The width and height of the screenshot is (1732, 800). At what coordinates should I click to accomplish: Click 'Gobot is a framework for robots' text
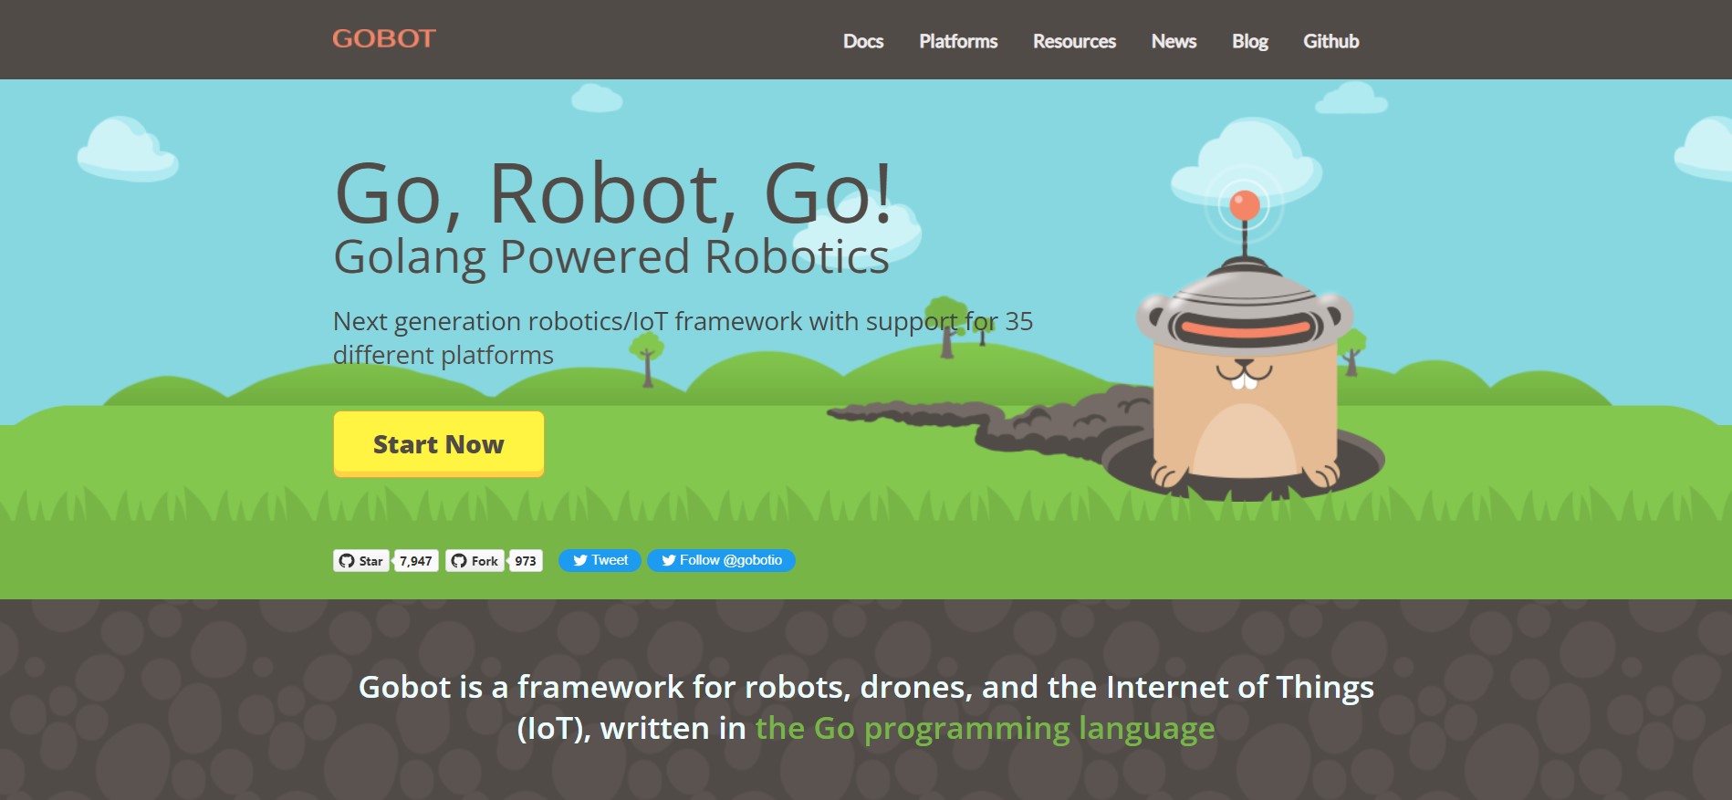(866, 707)
